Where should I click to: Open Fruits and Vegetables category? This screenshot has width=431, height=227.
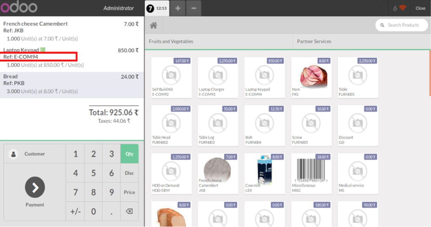click(219, 41)
